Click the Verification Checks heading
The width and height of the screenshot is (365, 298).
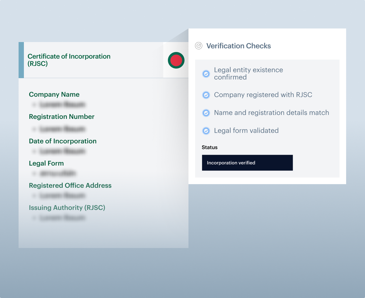239,46
